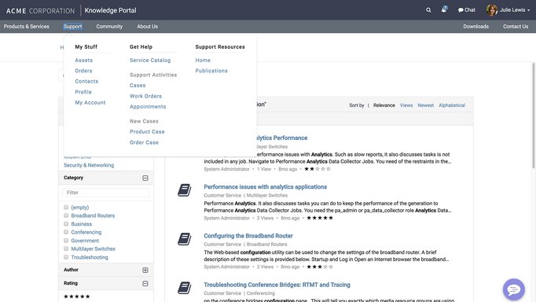Open Configuring the Broadband Router article

[248, 236]
